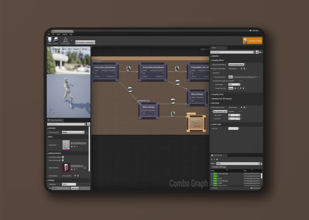Image resolution: width=309 pixels, height=220 pixels.
Task: Open the Window menu
Action: [65, 34]
